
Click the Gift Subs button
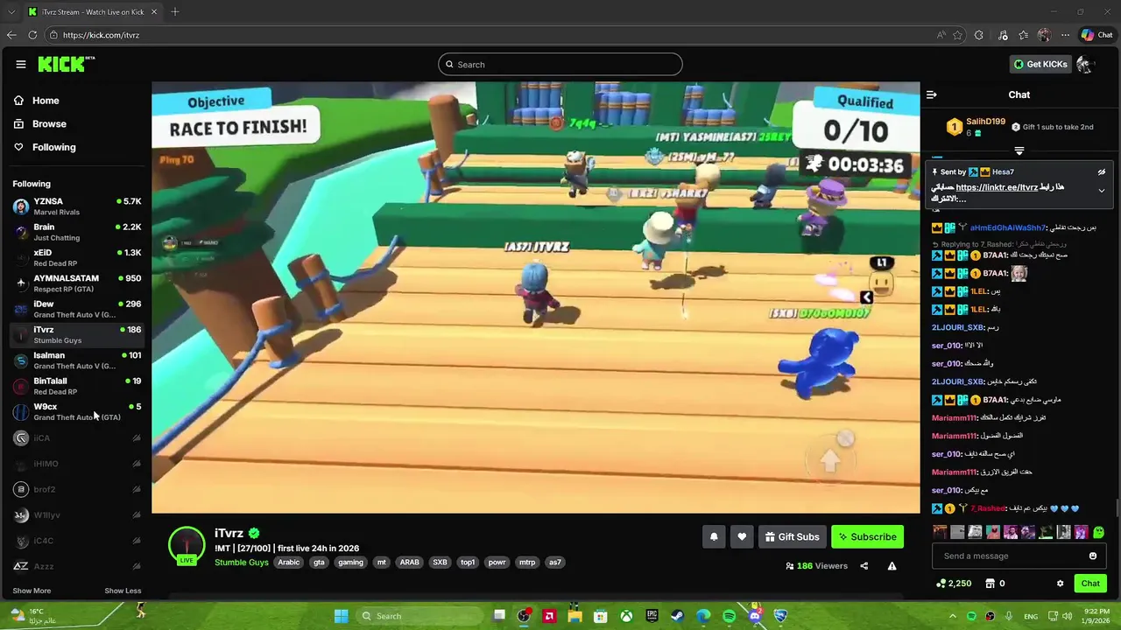point(792,536)
